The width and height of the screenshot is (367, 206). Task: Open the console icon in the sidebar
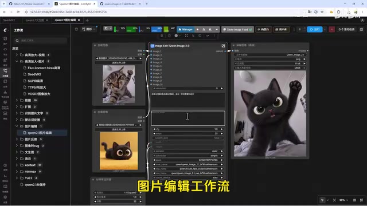click(5, 176)
